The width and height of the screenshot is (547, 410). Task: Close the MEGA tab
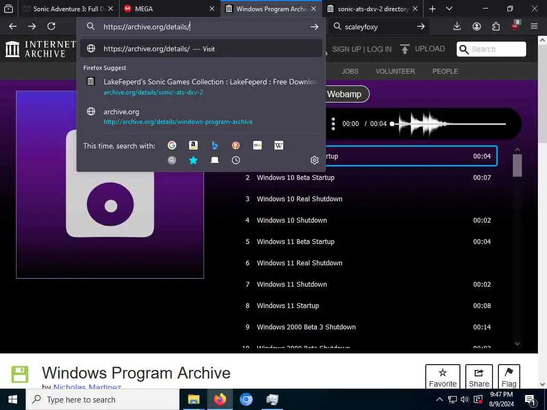212,9
